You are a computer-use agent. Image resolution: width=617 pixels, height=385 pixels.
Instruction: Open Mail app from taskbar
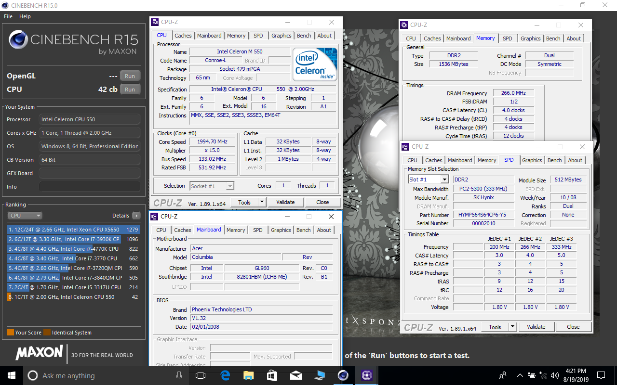(x=295, y=375)
